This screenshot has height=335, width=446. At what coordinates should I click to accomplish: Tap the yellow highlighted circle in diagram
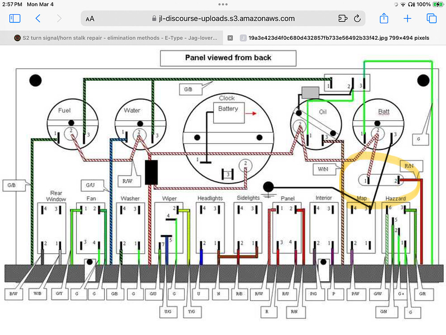tap(382, 180)
